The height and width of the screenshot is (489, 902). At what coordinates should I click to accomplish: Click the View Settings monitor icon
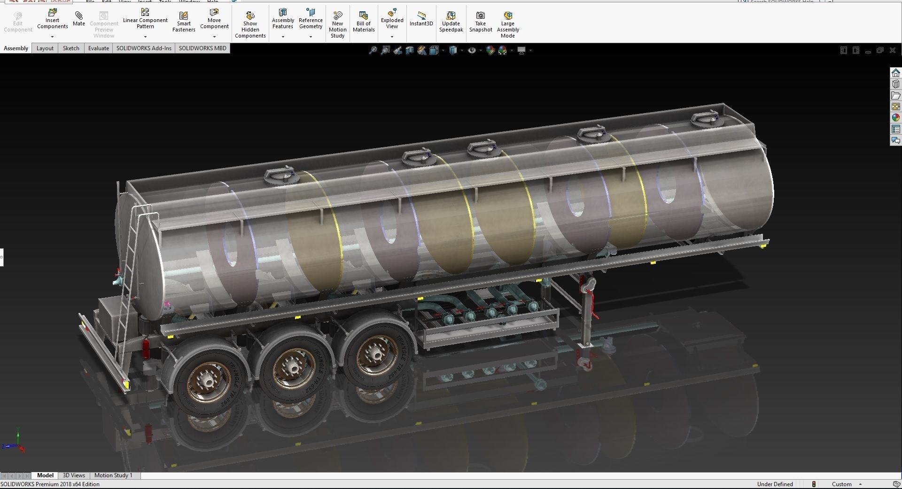tap(521, 50)
